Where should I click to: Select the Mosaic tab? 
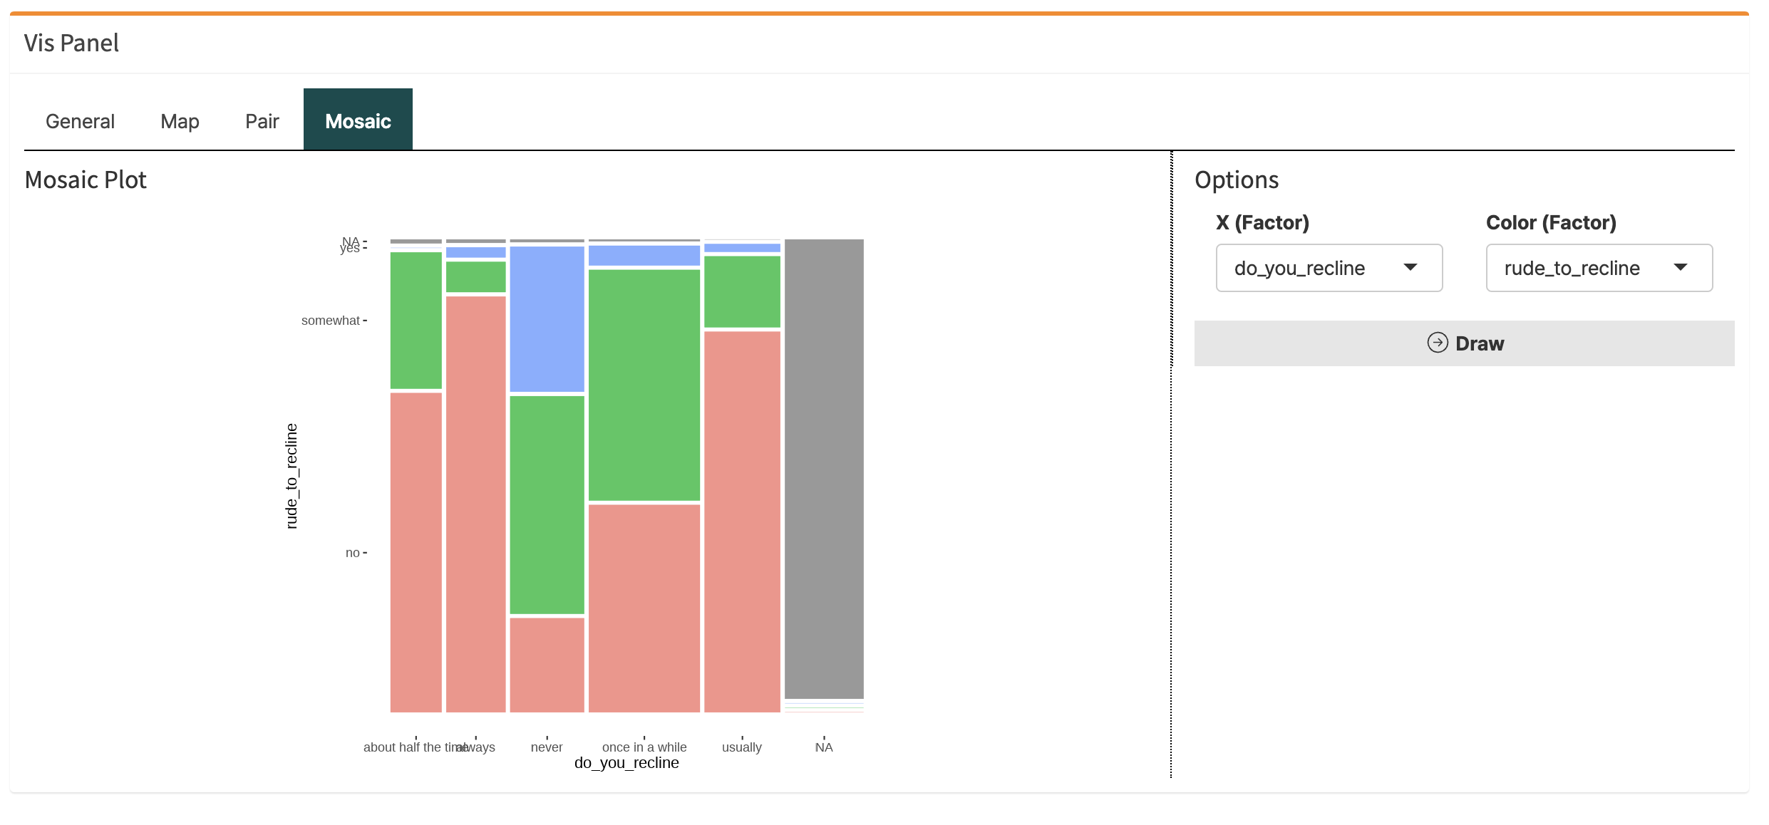click(358, 120)
